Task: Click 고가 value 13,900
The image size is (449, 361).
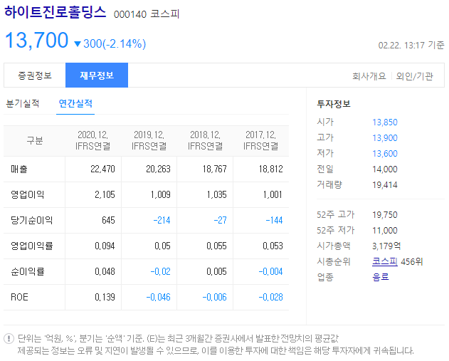Action: [385, 138]
